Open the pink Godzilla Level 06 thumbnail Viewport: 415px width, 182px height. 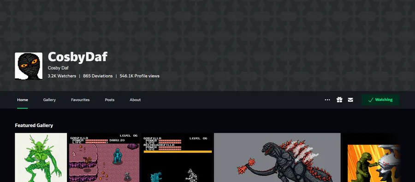[x=104, y=158]
